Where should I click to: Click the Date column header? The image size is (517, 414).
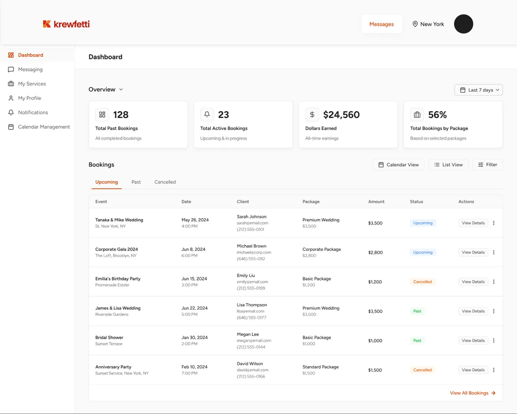tap(186, 202)
